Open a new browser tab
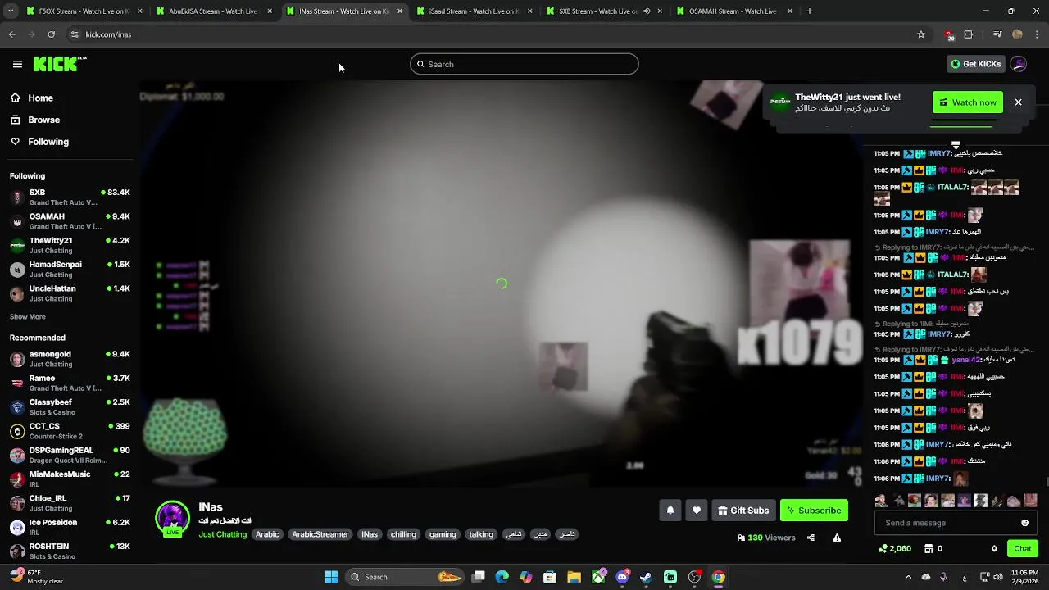Image resolution: width=1049 pixels, height=590 pixels. [x=809, y=11]
